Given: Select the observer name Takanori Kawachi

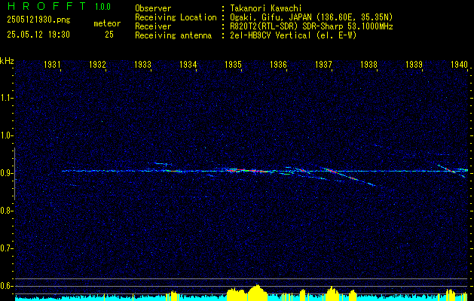Looking at the screenshot, I should point(265,8).
